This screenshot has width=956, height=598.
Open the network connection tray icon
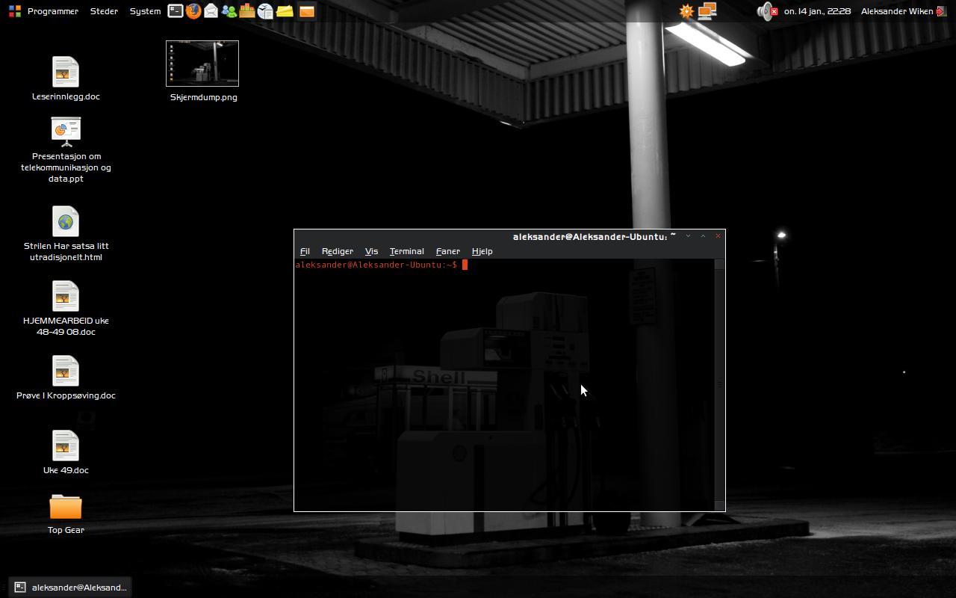(x=707, y=10)
